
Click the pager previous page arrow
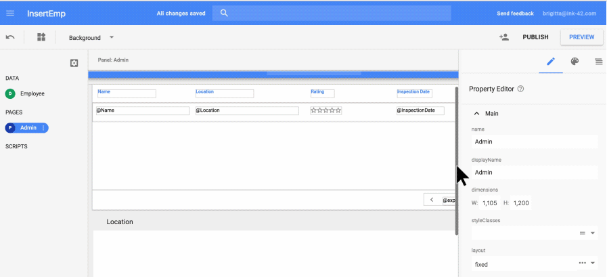click(x=432, y=200)
